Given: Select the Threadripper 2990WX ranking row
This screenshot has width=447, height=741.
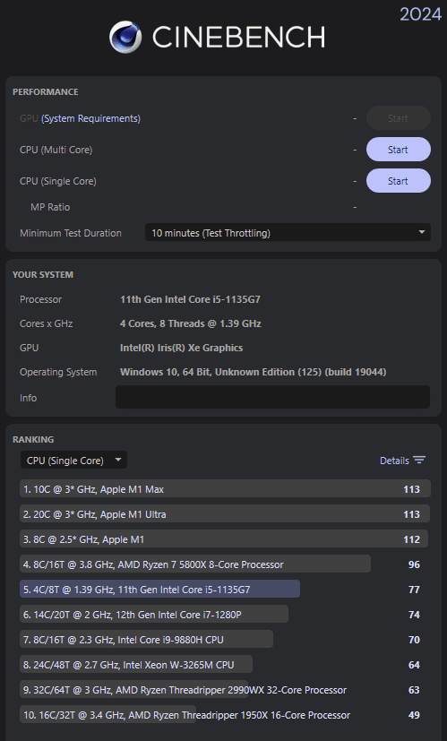Looking at the screenshot, I should (x=225, y=689).
